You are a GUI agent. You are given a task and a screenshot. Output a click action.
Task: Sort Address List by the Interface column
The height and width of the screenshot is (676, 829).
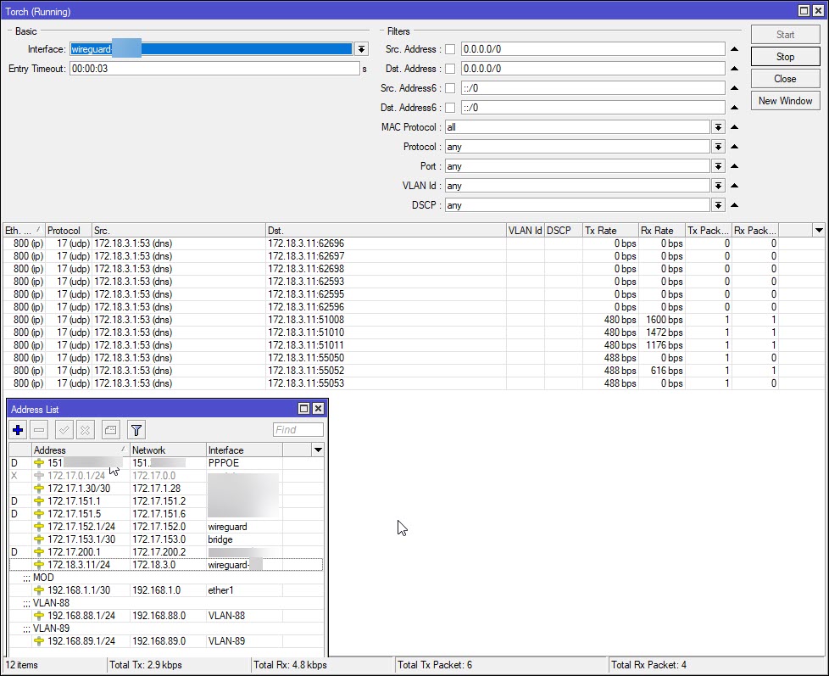point(244,450)
